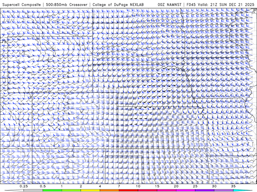Click the "Supercell Composite" title text
257x192 pixels.
pos(22,4)
